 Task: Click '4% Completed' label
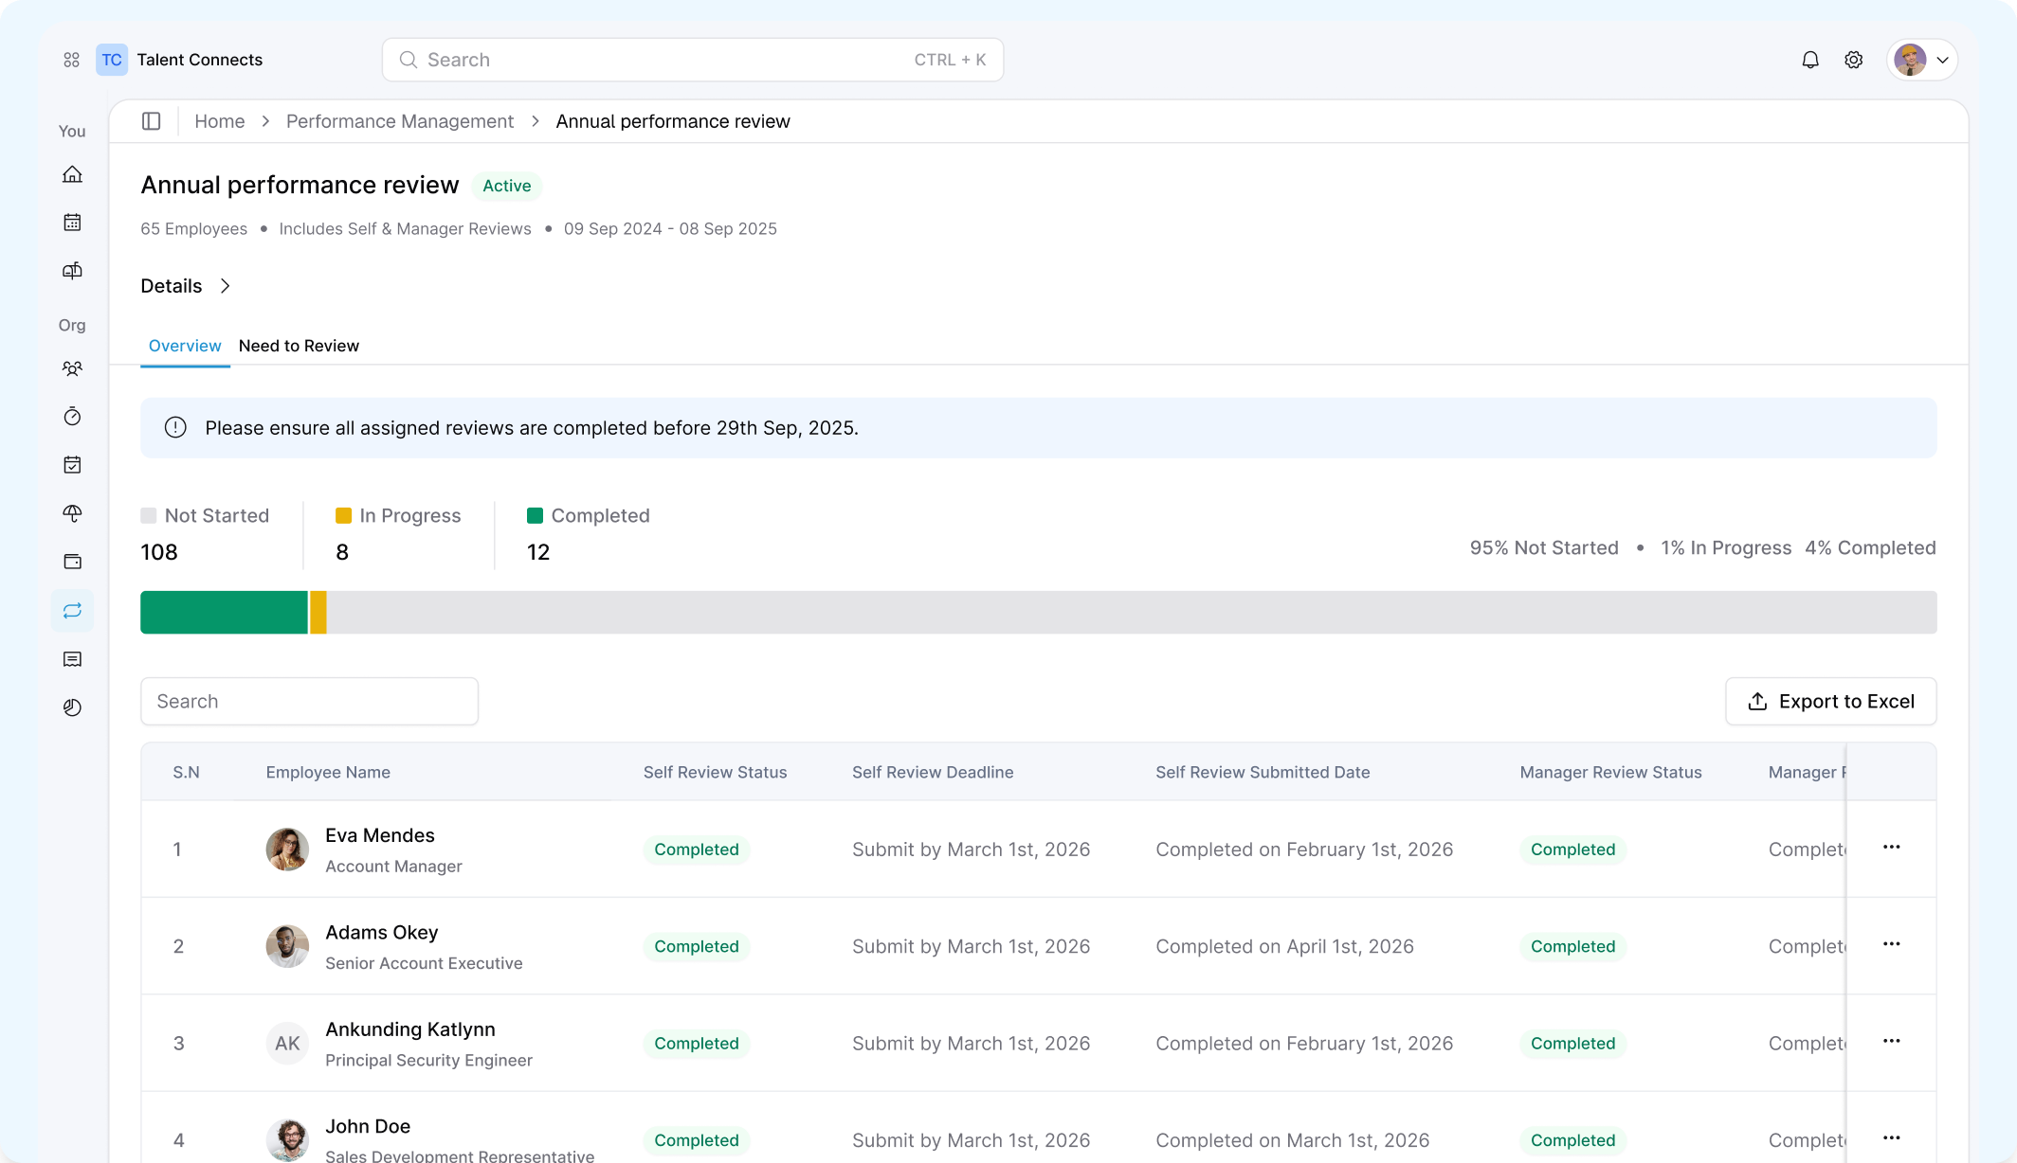1870,548
